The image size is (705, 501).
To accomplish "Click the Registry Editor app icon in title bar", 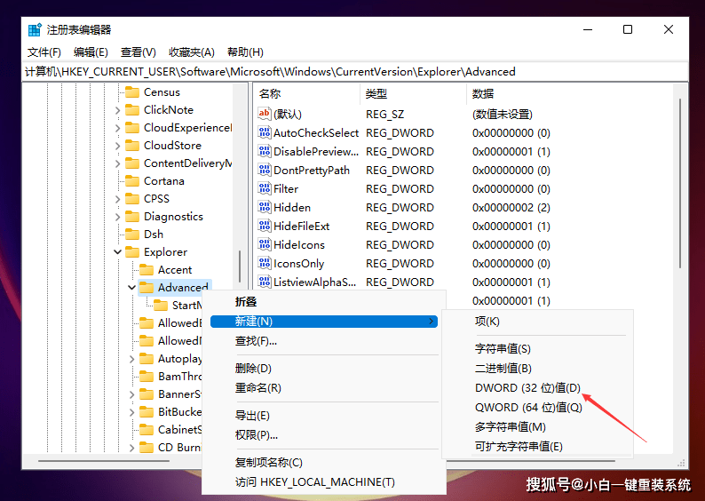I will click(x=35, y=29).
